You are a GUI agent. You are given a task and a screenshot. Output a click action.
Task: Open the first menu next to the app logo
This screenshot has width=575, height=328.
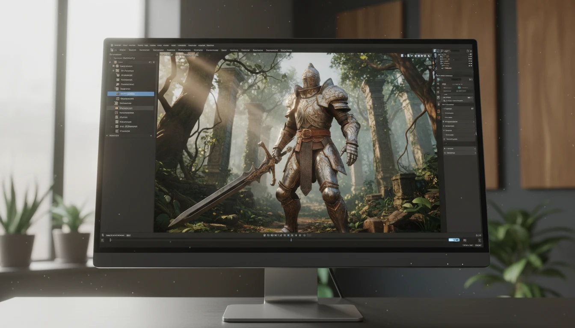pos(118,45)
